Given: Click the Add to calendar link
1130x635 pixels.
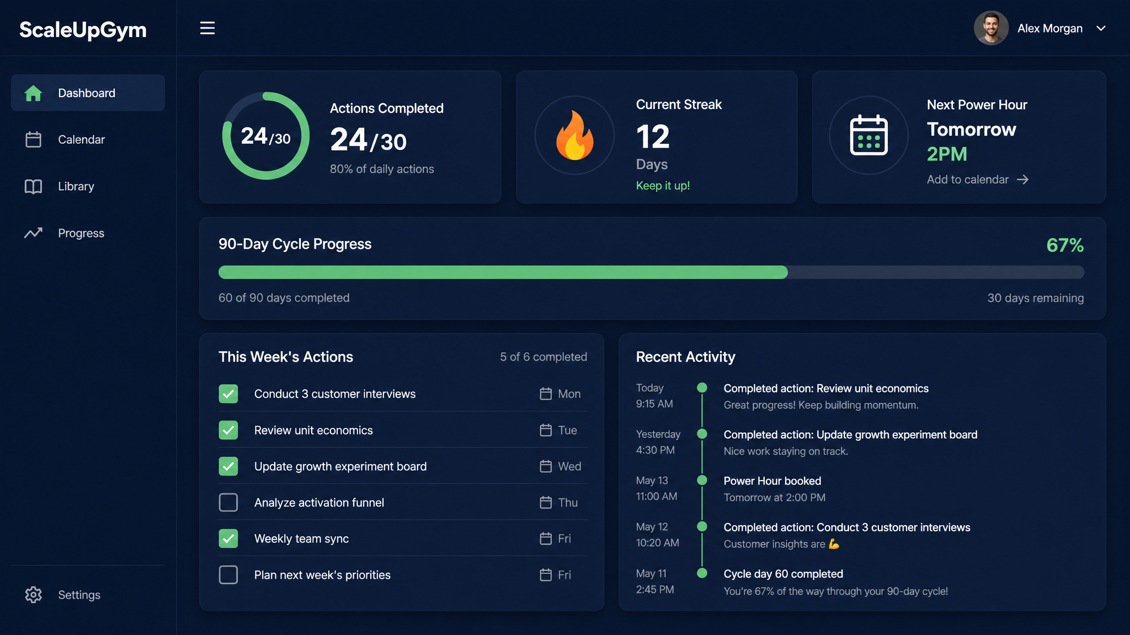Looking at the screenshot, I should coord(977,180).
